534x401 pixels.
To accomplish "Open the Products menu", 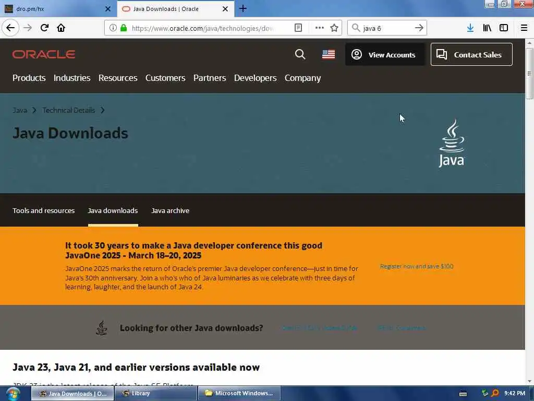I will point(29,78).
